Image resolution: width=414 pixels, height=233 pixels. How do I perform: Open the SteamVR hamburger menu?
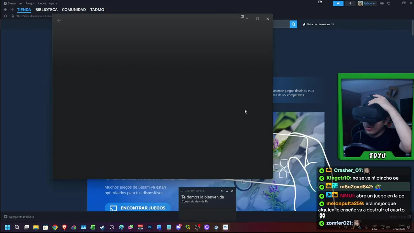point(182,191)
